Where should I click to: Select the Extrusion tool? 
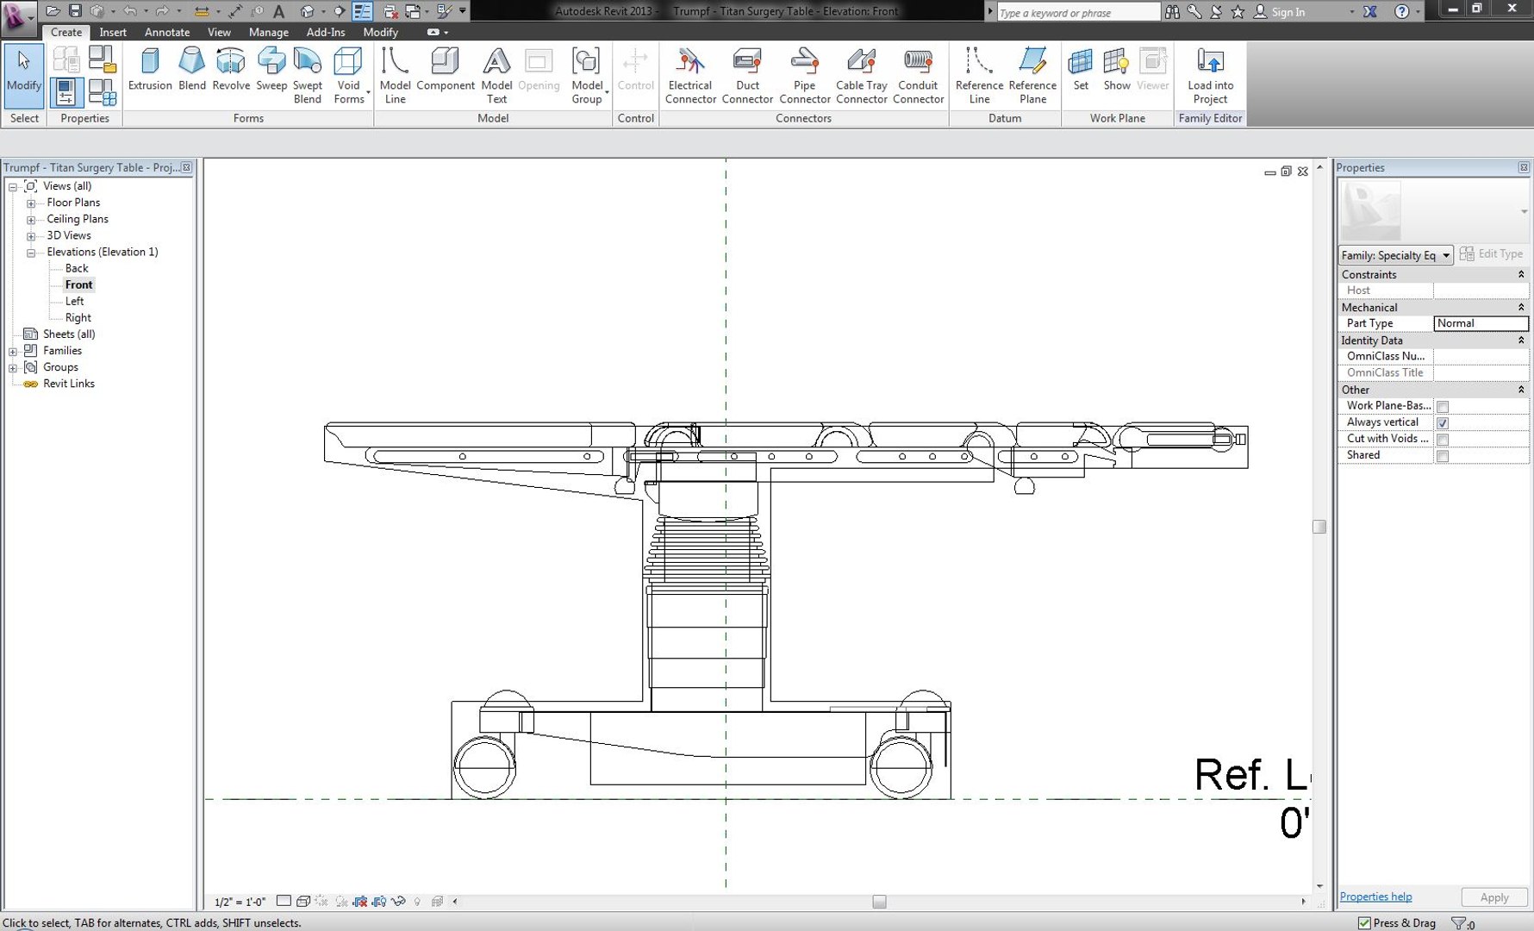(150, 69)
